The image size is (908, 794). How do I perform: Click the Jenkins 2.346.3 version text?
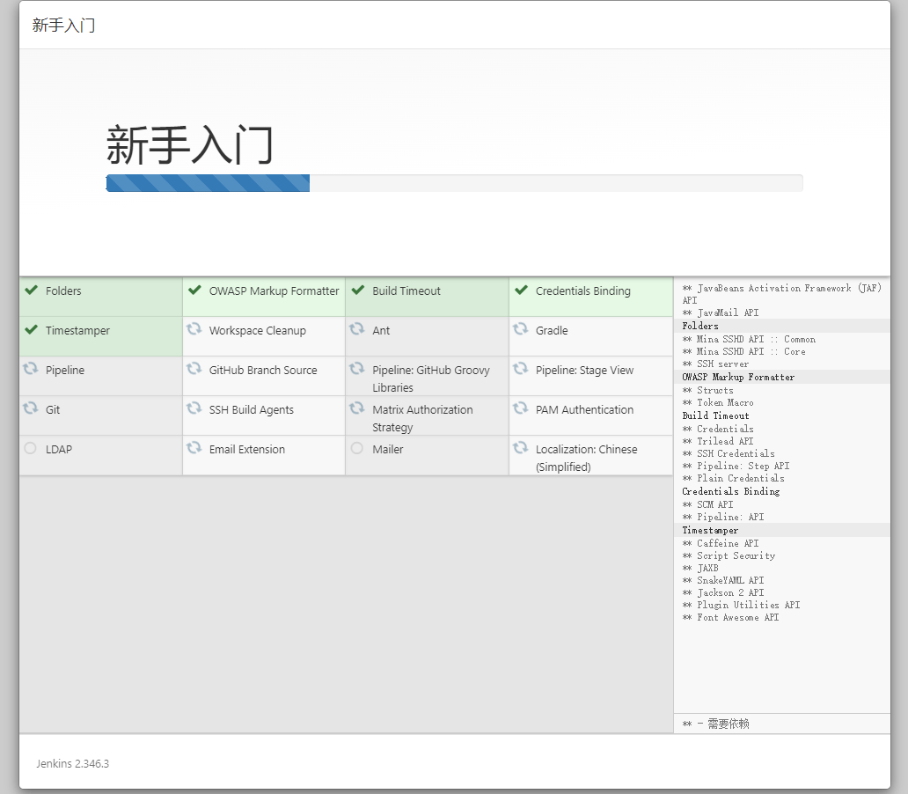pyautogui.click(x=73, y=763)
